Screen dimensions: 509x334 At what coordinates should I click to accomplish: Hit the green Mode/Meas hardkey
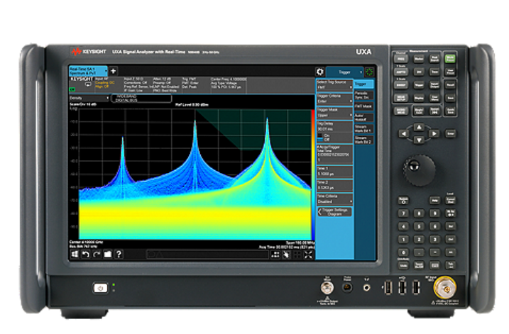click(x=450, y=59)
